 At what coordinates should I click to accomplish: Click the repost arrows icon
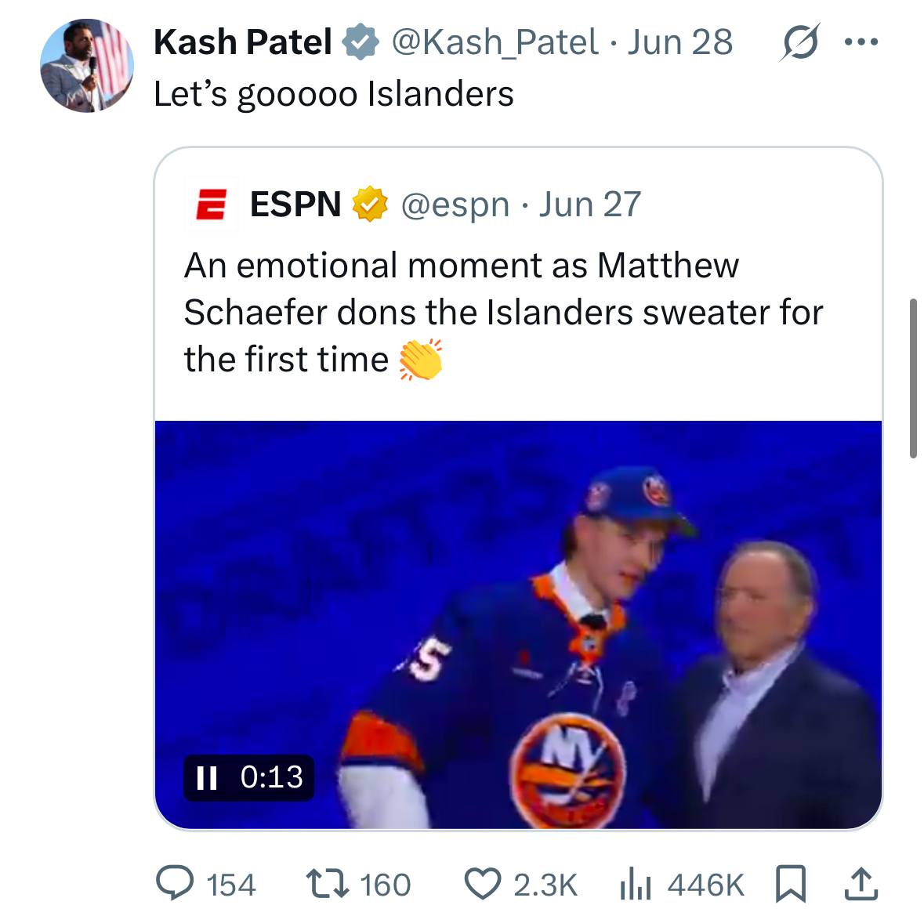(x=328, y=884)
